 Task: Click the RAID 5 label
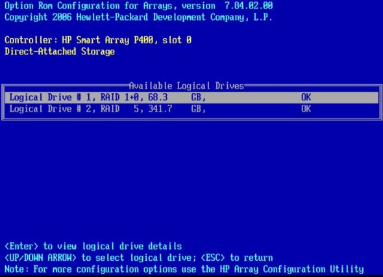(x=119, y=109)
